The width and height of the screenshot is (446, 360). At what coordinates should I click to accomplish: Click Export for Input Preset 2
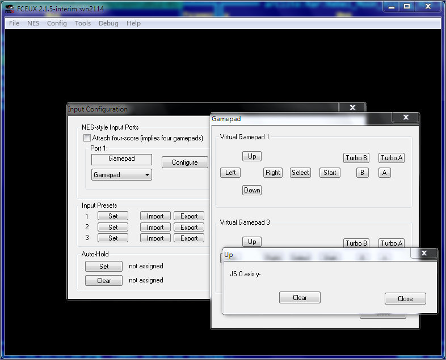click(189, 227)
